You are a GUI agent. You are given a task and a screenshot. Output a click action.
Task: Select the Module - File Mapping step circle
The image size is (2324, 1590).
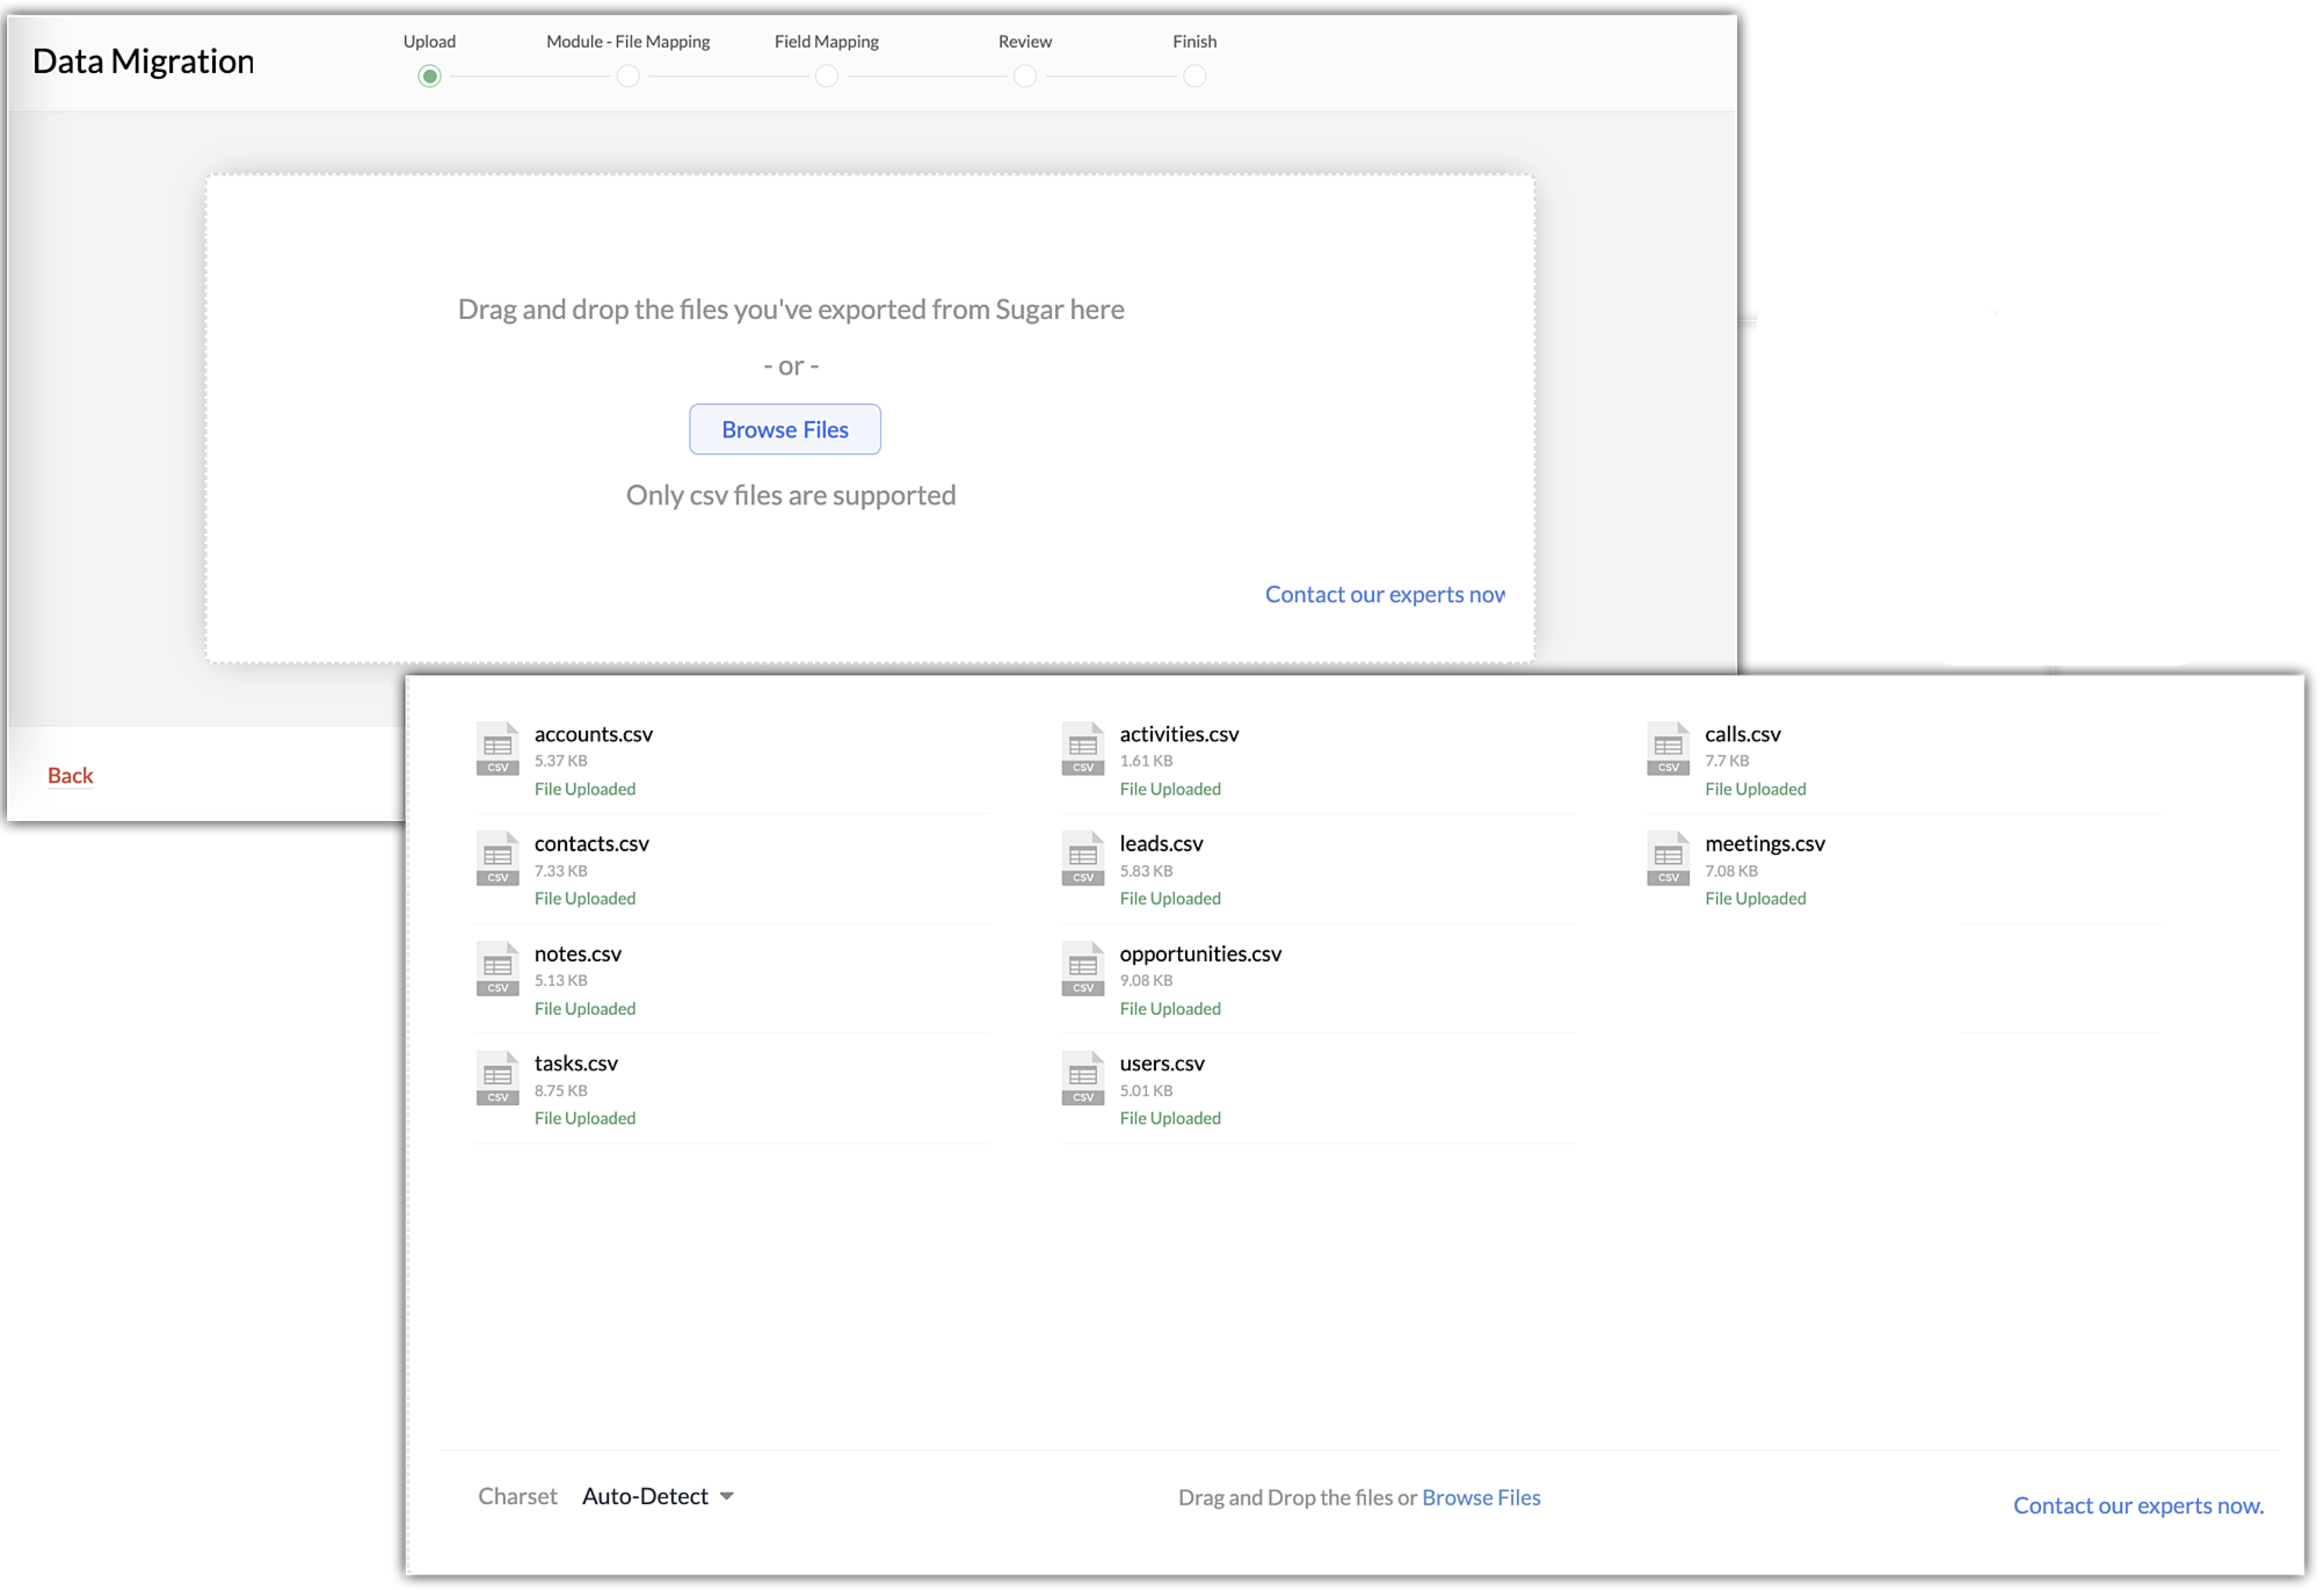click(x=628, y=76)
